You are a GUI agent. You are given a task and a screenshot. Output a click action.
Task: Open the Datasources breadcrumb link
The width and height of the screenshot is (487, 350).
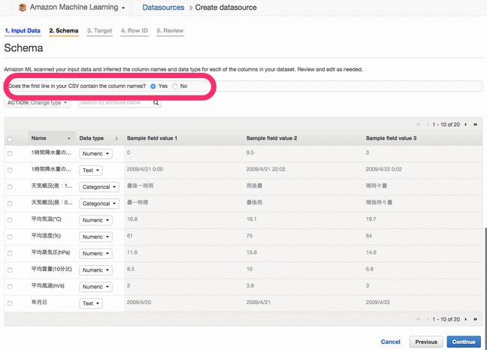163,8
